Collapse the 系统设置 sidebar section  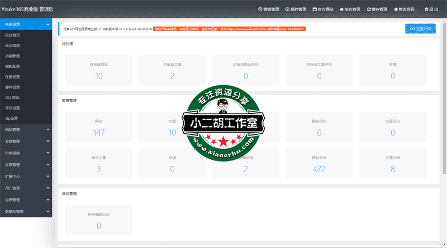pos(26,25)
